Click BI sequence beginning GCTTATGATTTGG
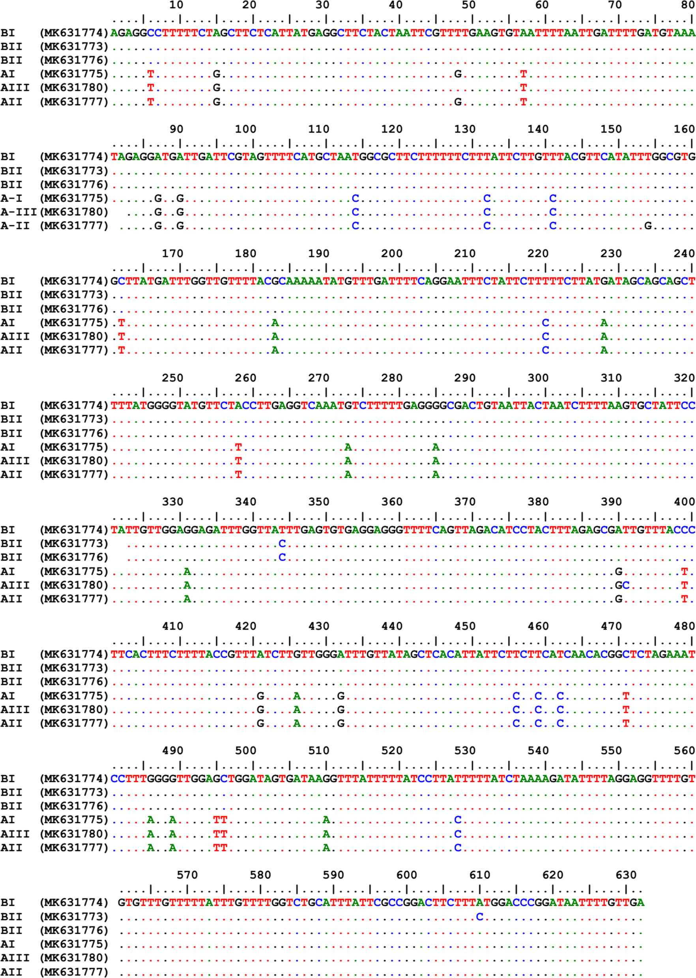This screenshot has height=978, width=696. pos(403,281)
